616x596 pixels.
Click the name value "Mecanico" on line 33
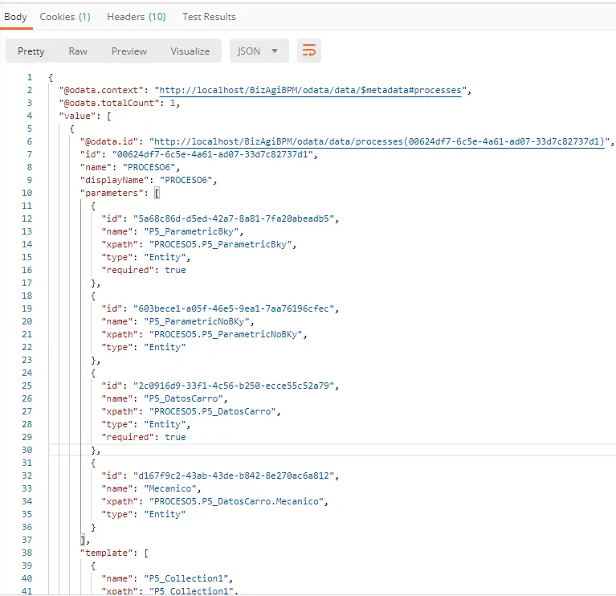pyautogui.click(x=170, y=488)
